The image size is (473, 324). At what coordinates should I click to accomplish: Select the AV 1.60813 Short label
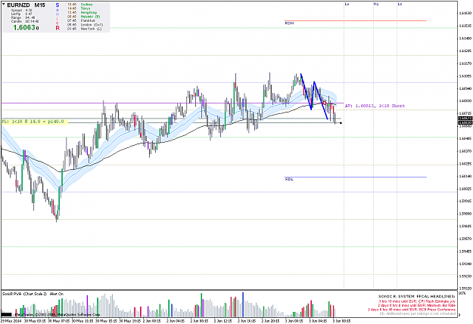pos(375,106)
